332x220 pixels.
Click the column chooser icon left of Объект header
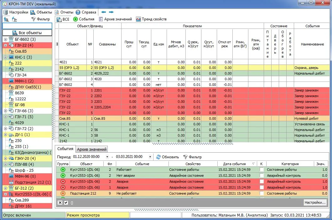pos(57,44)
